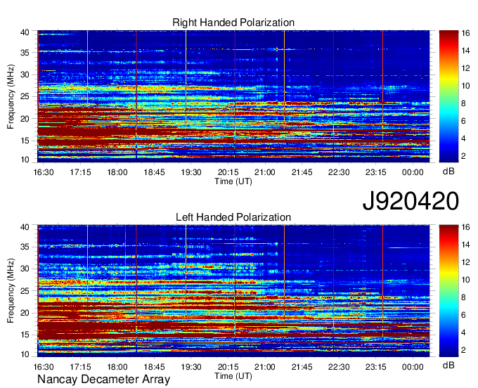Click the 20:15 time tick on Right Handed plot

pyautogui.click(x=228, y=172)
